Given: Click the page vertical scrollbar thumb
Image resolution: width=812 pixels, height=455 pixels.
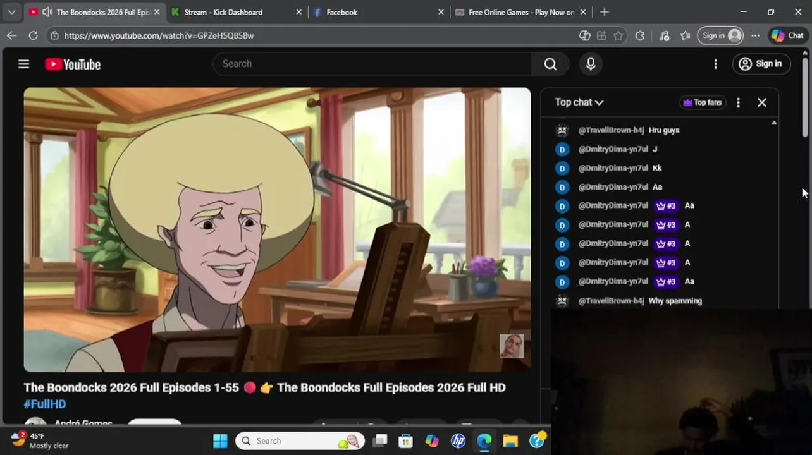Looking at the screenshot, I should pos(805,98).
